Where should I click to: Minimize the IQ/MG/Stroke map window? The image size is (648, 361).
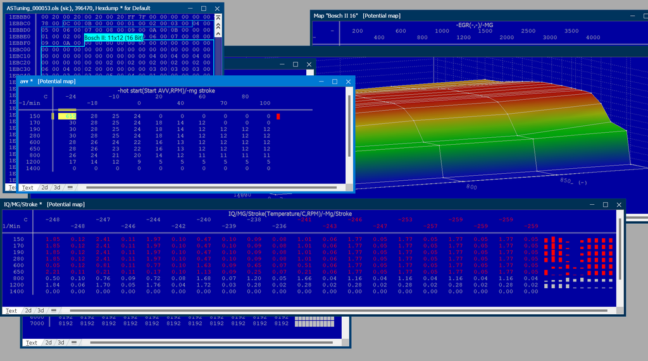(x=592, y=204)
